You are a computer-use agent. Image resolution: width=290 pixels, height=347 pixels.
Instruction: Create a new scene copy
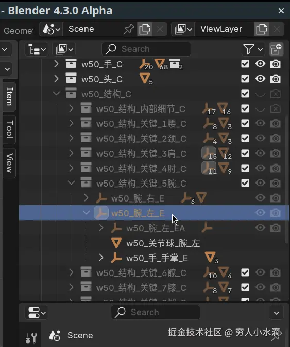[145, 29]
